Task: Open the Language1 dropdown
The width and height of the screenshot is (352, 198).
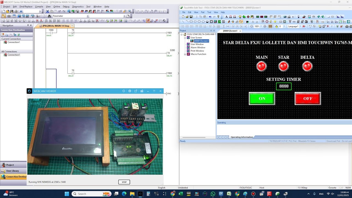Action: [x=300, y=26]
